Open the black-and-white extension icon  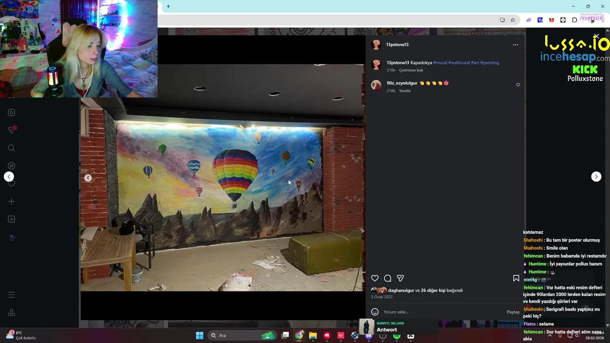coord(563,20)
